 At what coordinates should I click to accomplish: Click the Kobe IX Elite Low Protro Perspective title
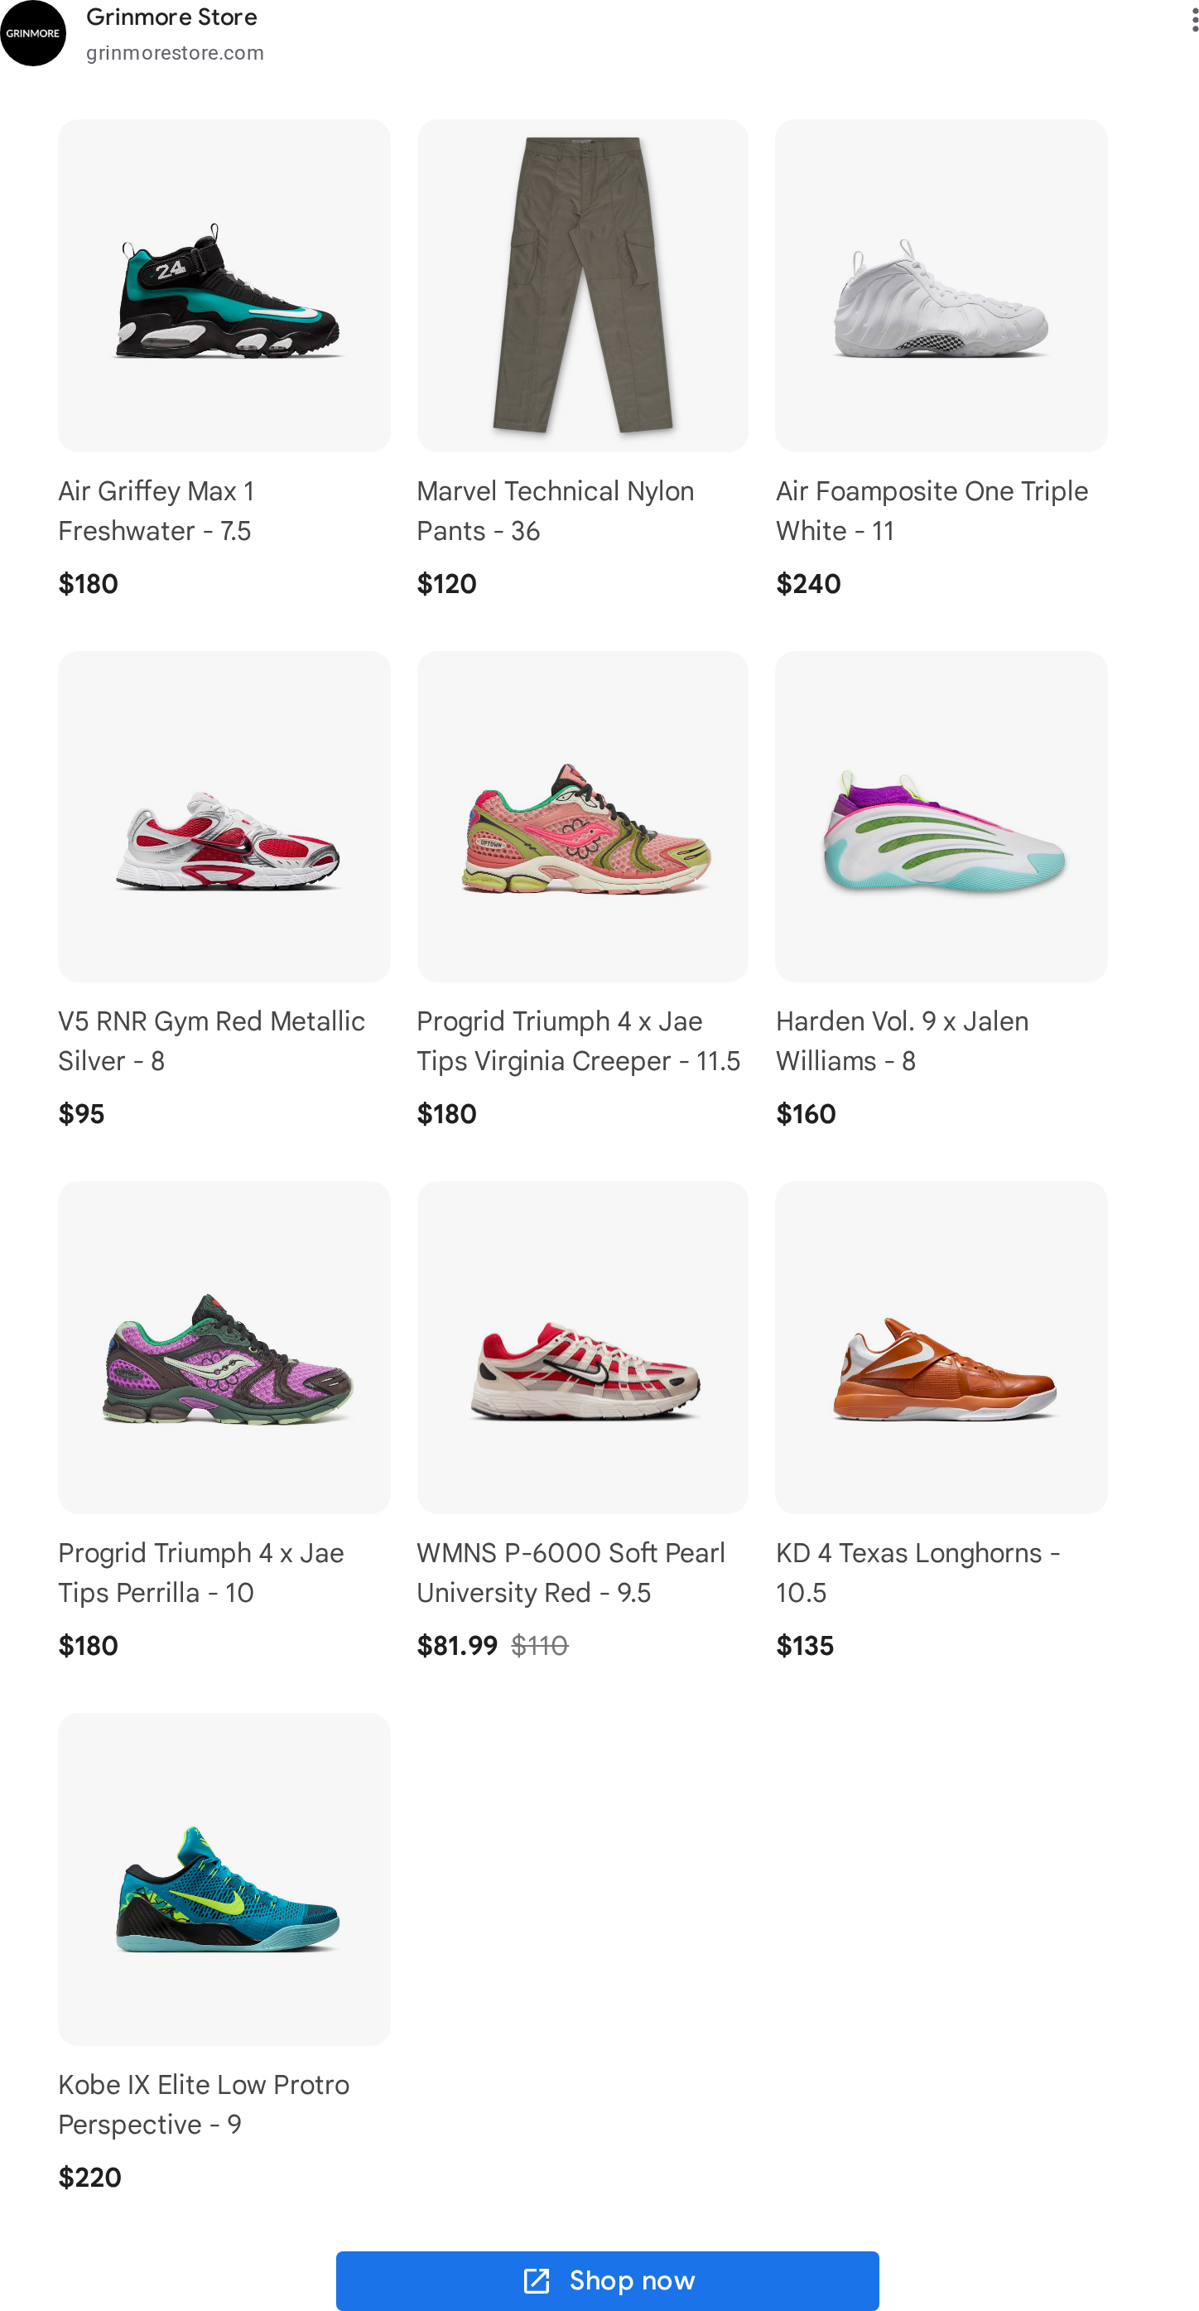204,2104
